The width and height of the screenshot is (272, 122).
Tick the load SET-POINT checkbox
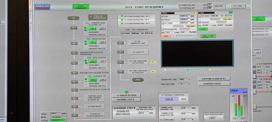click(200, 16)
